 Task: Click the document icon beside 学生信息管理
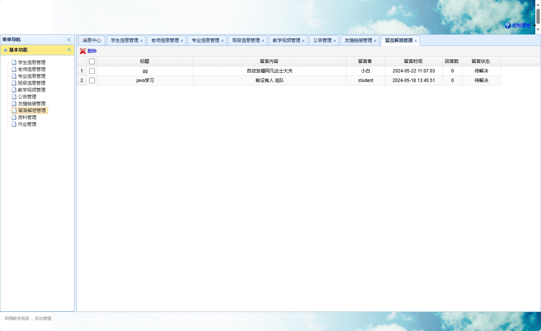[x=14, y=62]
